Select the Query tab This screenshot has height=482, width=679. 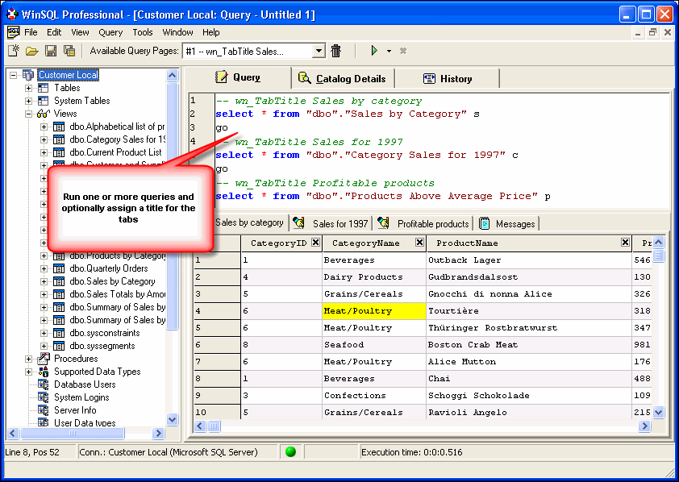coord(238,77)
